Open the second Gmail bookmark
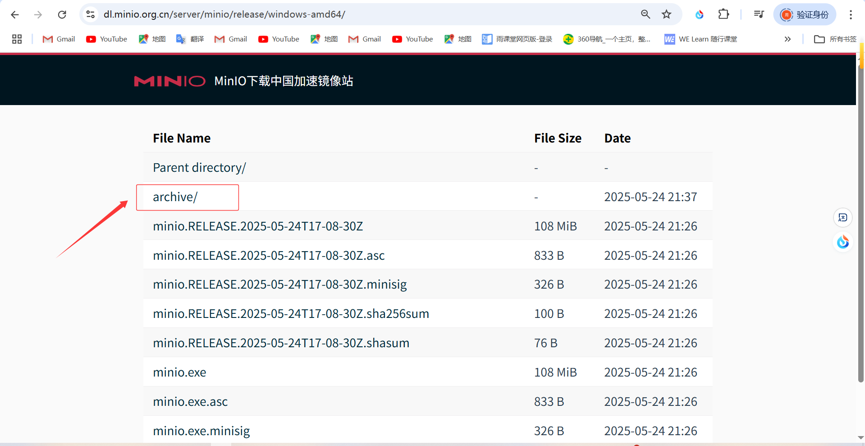The width and height of the screenshot is (865, 446). 231,39
